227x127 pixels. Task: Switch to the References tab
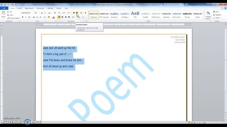(x=40, y=8)
